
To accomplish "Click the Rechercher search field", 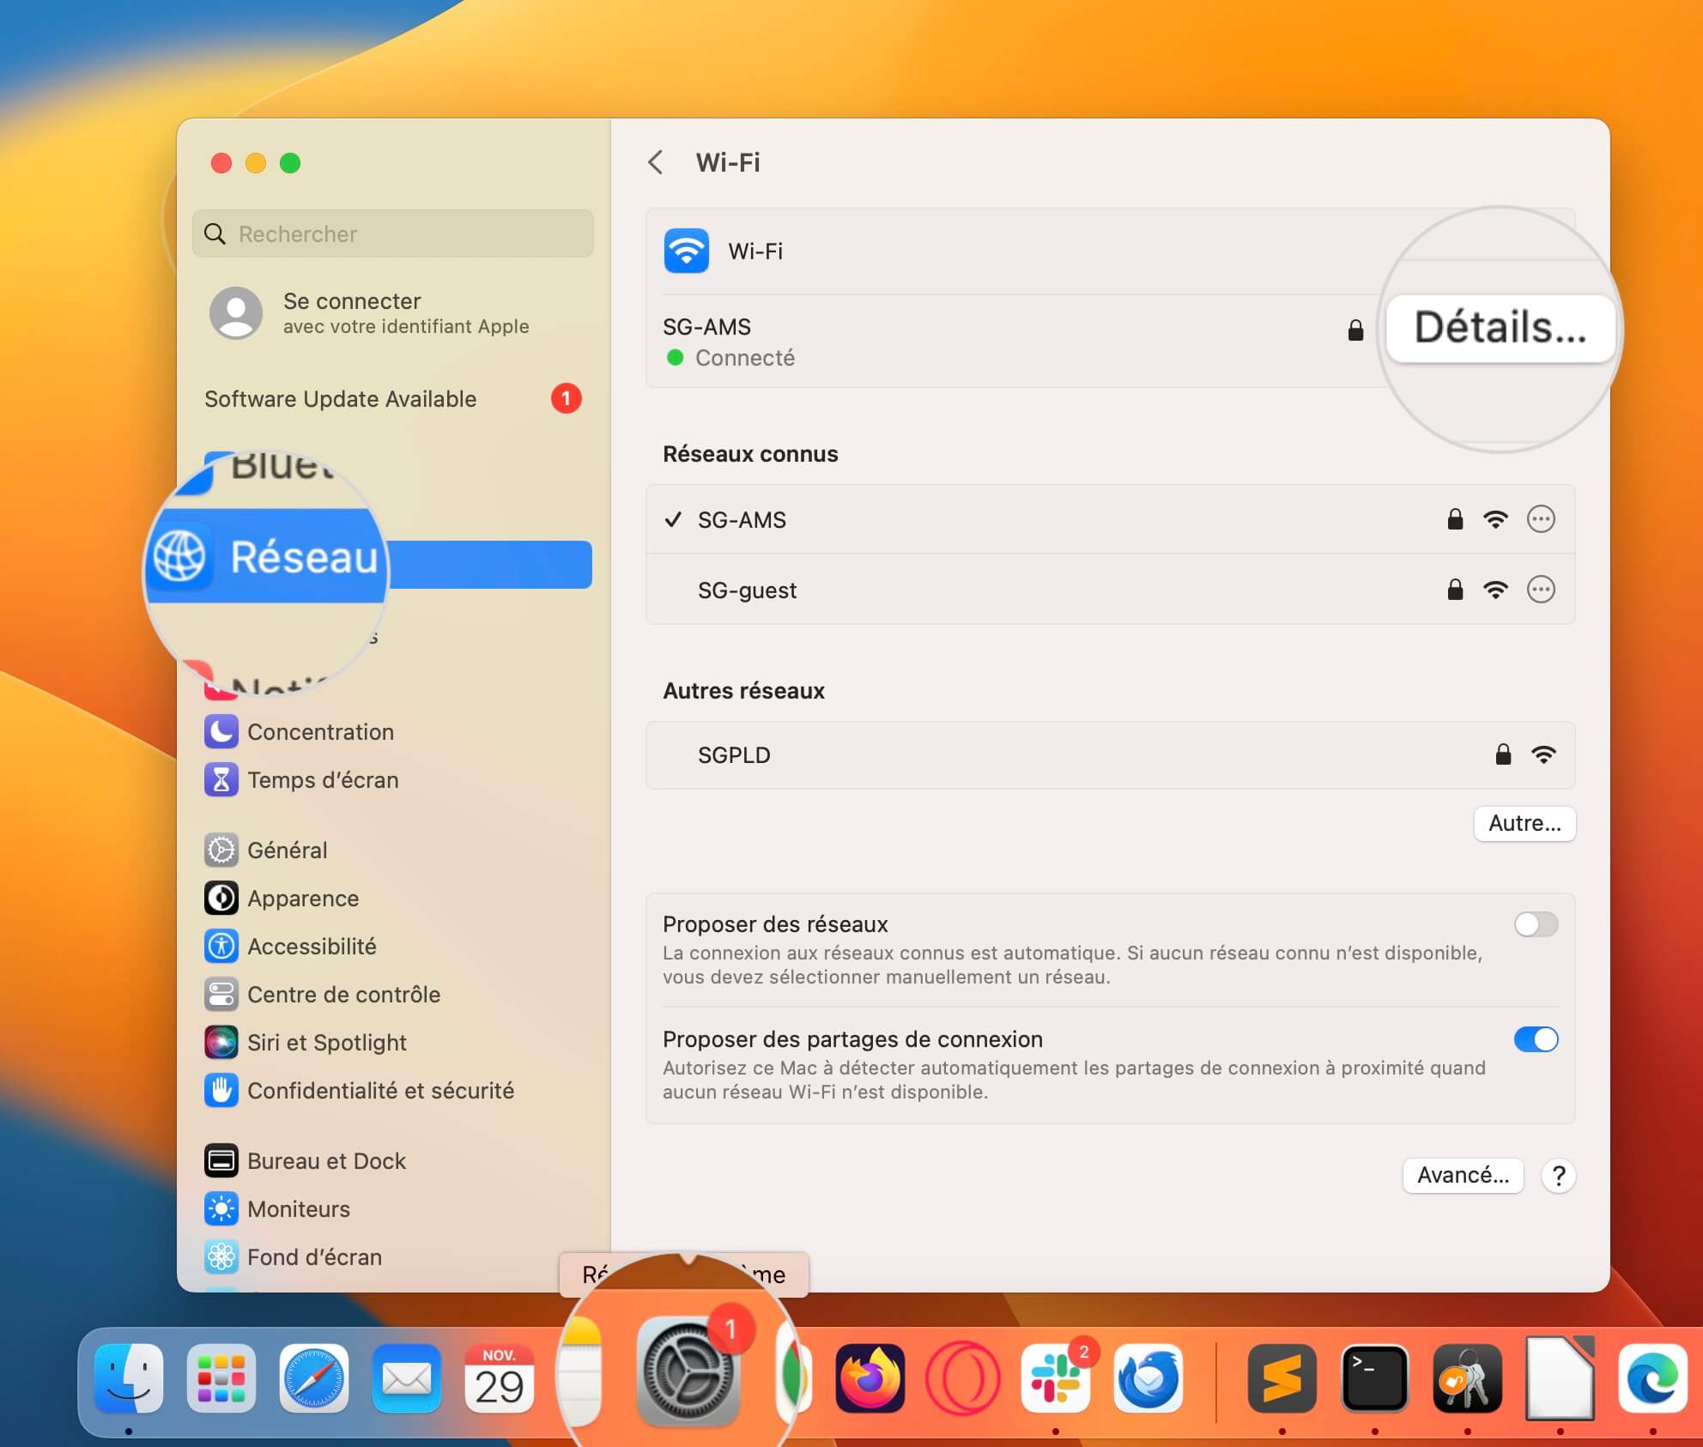I will click(x=393, y=233).
